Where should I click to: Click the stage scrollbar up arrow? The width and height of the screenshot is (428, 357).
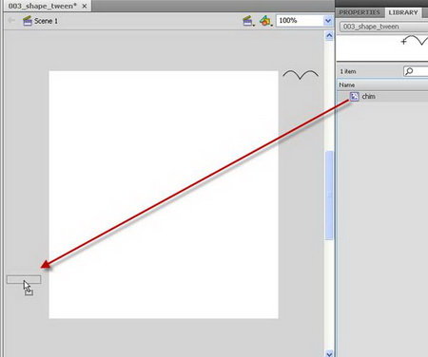point(329,35)
